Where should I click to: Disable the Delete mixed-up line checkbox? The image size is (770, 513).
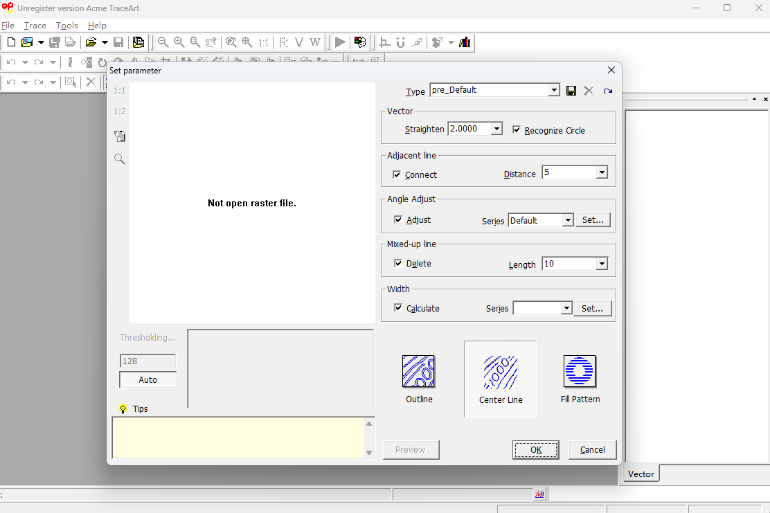(x=398, y=264)
